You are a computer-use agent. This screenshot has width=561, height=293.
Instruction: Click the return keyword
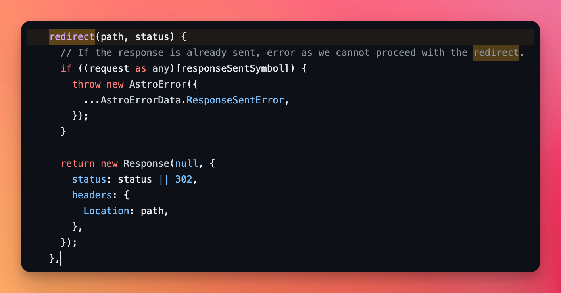78,164
